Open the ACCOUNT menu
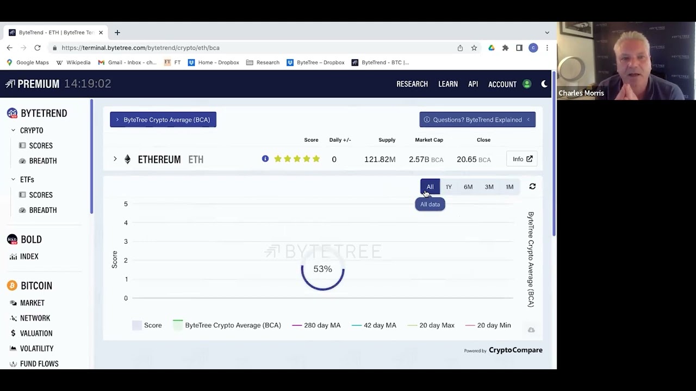Viewport: 696px width, 391px height. pos(502,84)
